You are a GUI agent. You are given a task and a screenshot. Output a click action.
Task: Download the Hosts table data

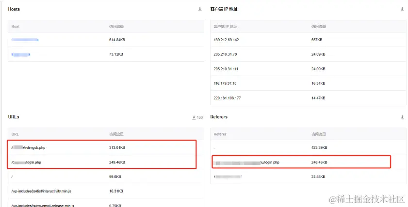pos(200,9)
